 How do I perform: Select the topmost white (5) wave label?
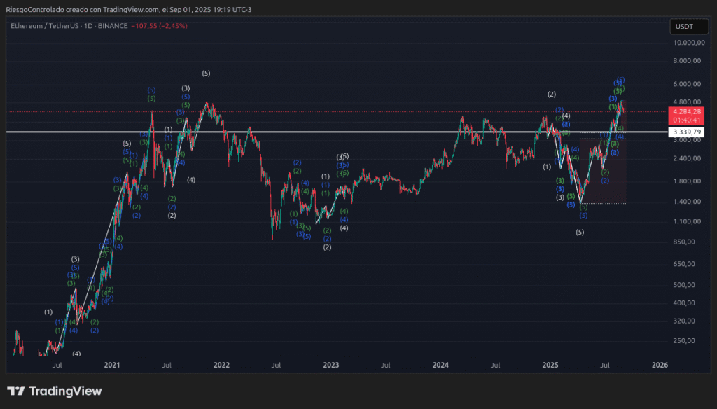206,74
